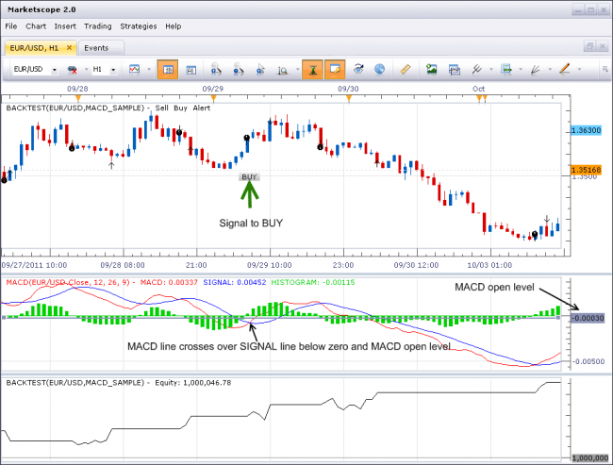Expand dropdown arrow beside zoom range icon
Viewport: 613px width, 465px height.
click(x=297, y=70)
